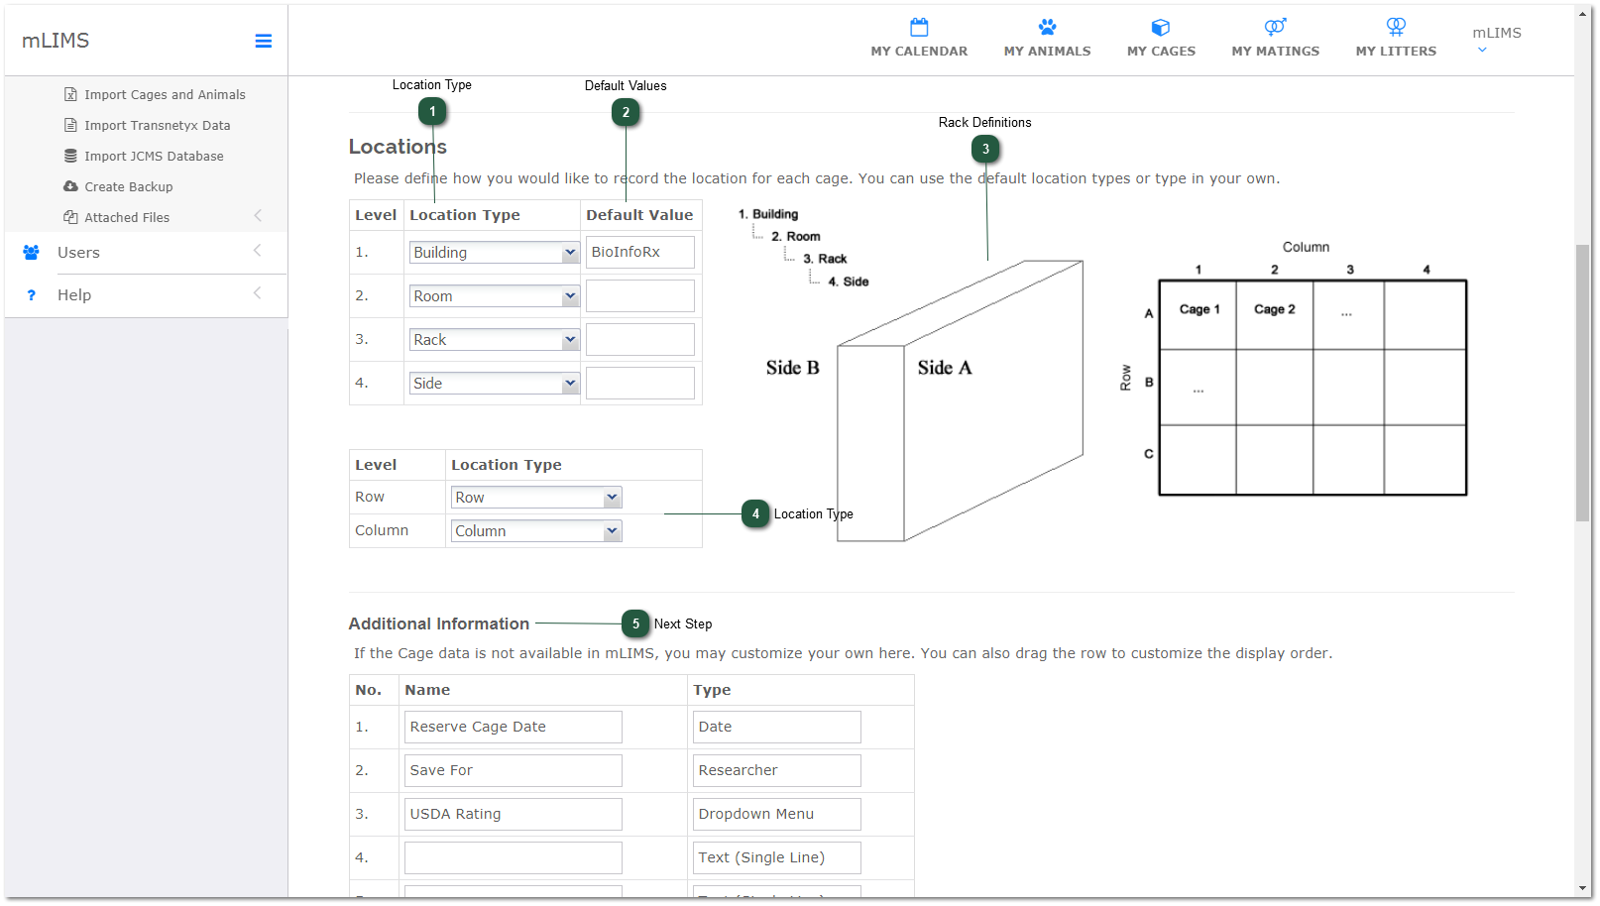
Task: Click the My Litters icon
Action: click(1396, 27)
